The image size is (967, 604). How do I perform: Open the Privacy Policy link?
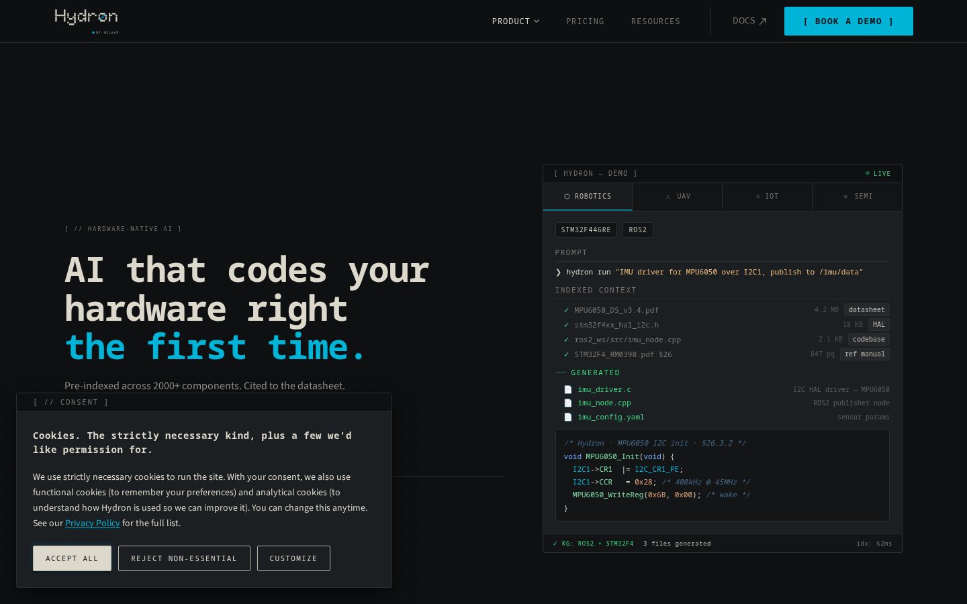93,523
